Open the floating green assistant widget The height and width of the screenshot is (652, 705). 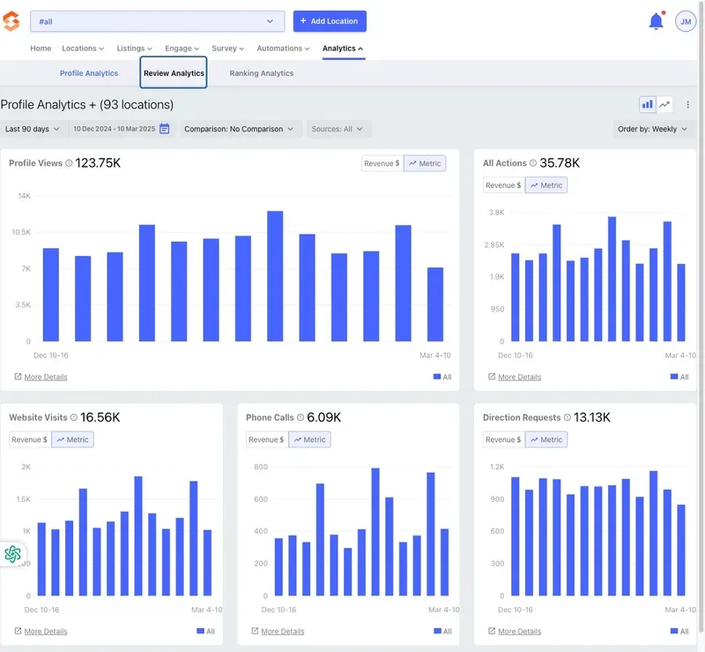pyautogui.click(x=12, y=554)
